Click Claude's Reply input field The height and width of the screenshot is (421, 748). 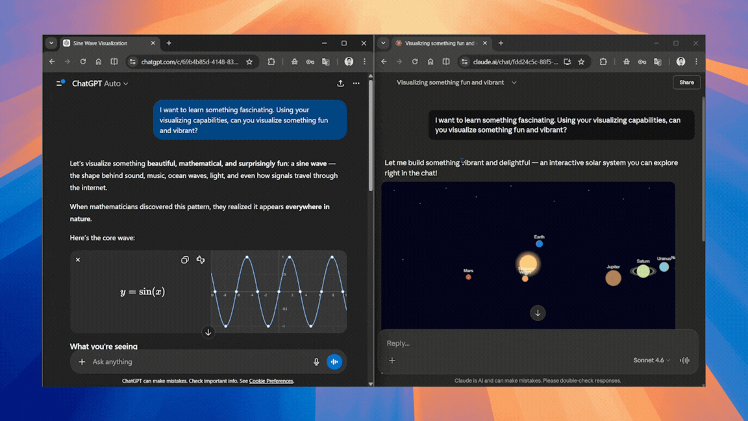click(x=455, y=343)
